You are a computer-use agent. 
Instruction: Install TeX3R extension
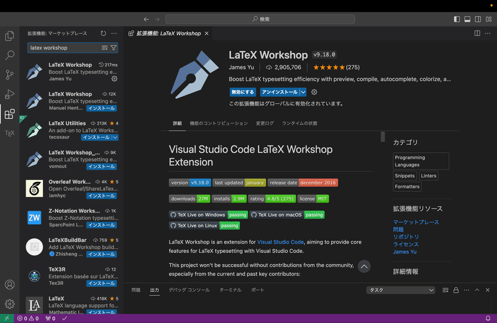(101, 283)
